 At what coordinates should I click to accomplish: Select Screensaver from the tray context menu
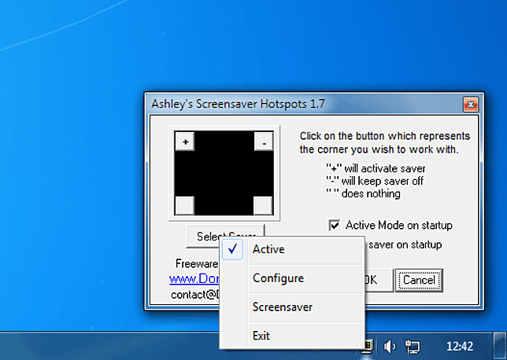coord(282,307)
